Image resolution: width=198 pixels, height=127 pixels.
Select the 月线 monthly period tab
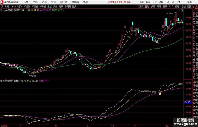pos(61,7)
